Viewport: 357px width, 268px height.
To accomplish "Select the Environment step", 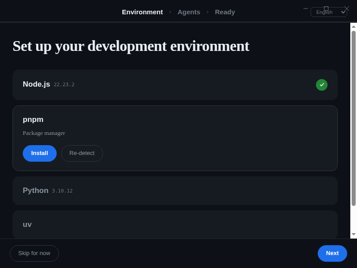I will [142, 12].
